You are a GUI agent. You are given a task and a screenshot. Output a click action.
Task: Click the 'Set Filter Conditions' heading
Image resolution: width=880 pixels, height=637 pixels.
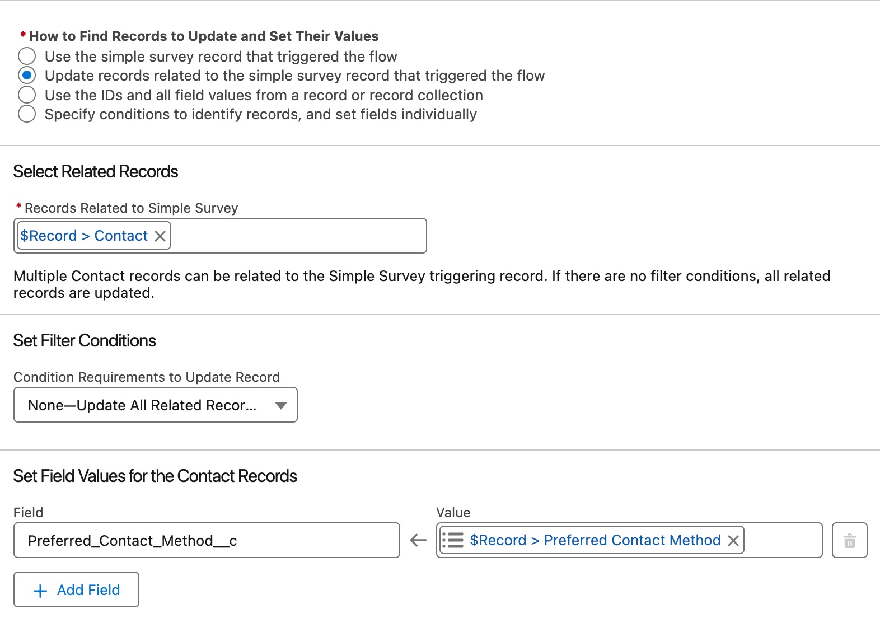tap(85, 340)
